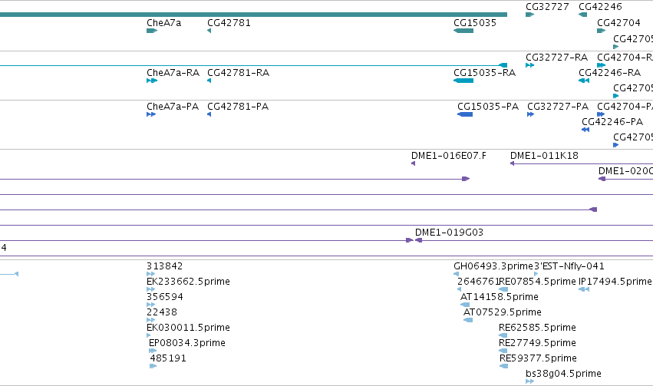Click the DME1-019G03 clone label

(x=449, y=233)
